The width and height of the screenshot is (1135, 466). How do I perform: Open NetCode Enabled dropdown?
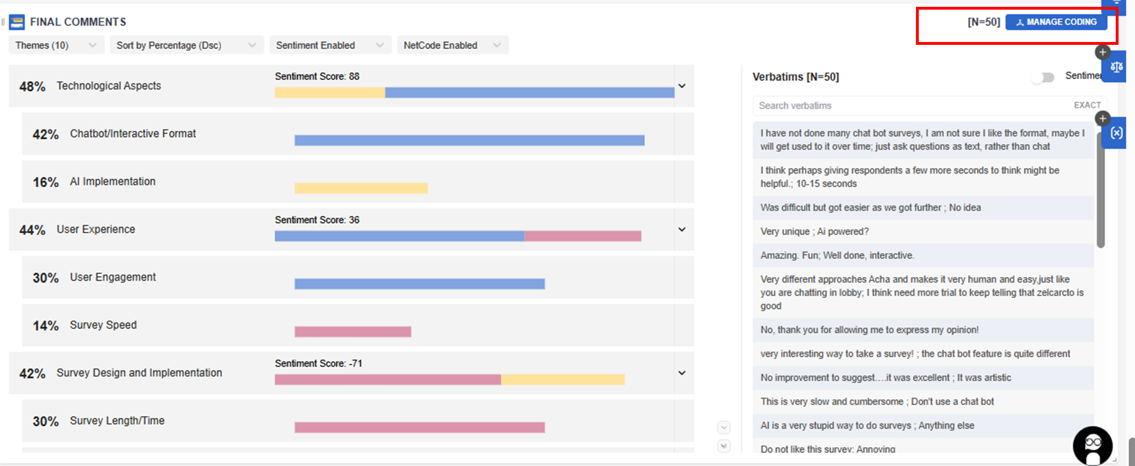(452, 45)
